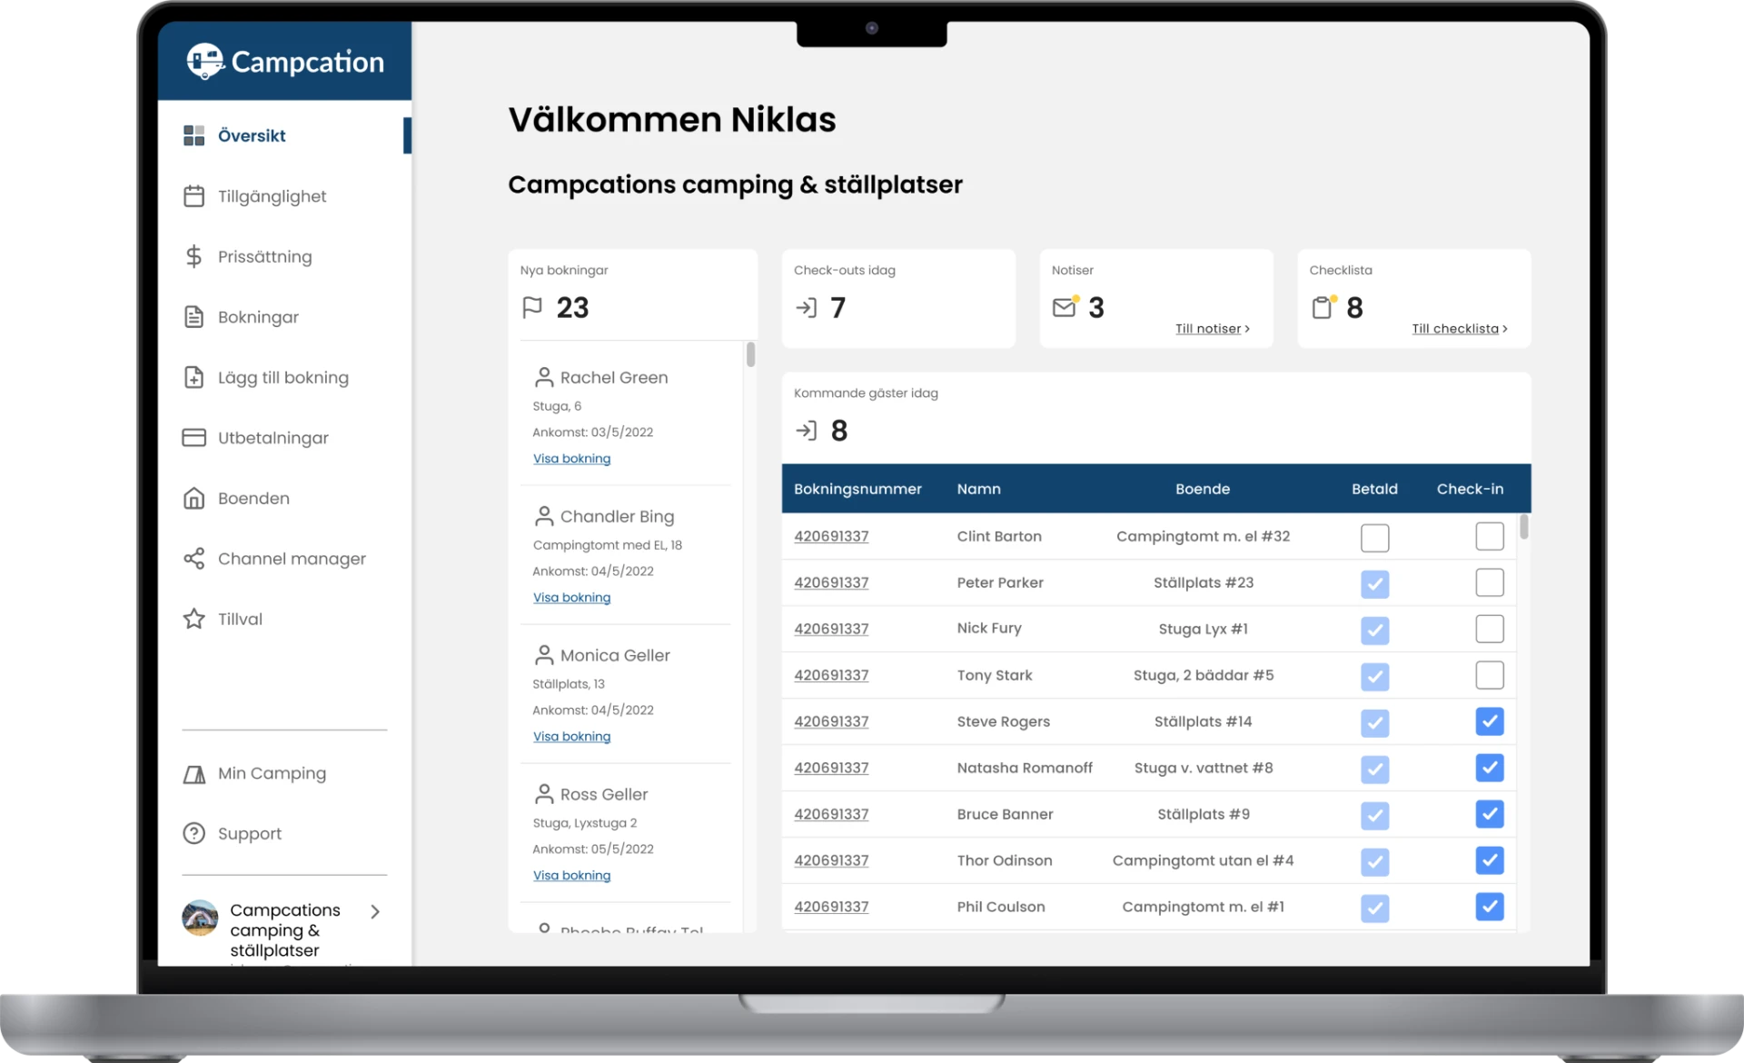The height and width of the screenshot is (1063, 1744).
Task: Click the Support question mark icon
Action: tap(193, 833)
